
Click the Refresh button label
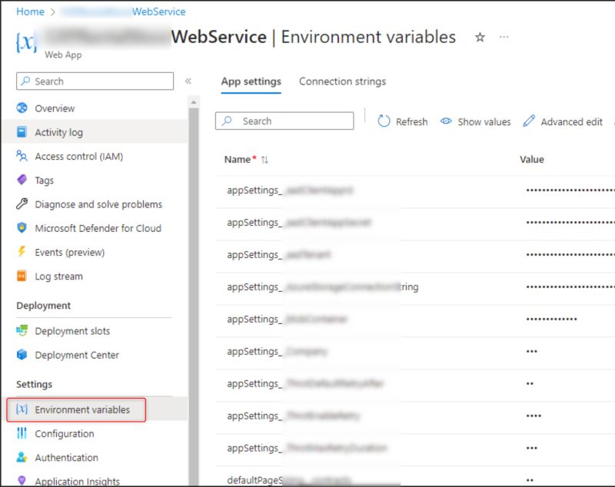(x=412, y=122)
